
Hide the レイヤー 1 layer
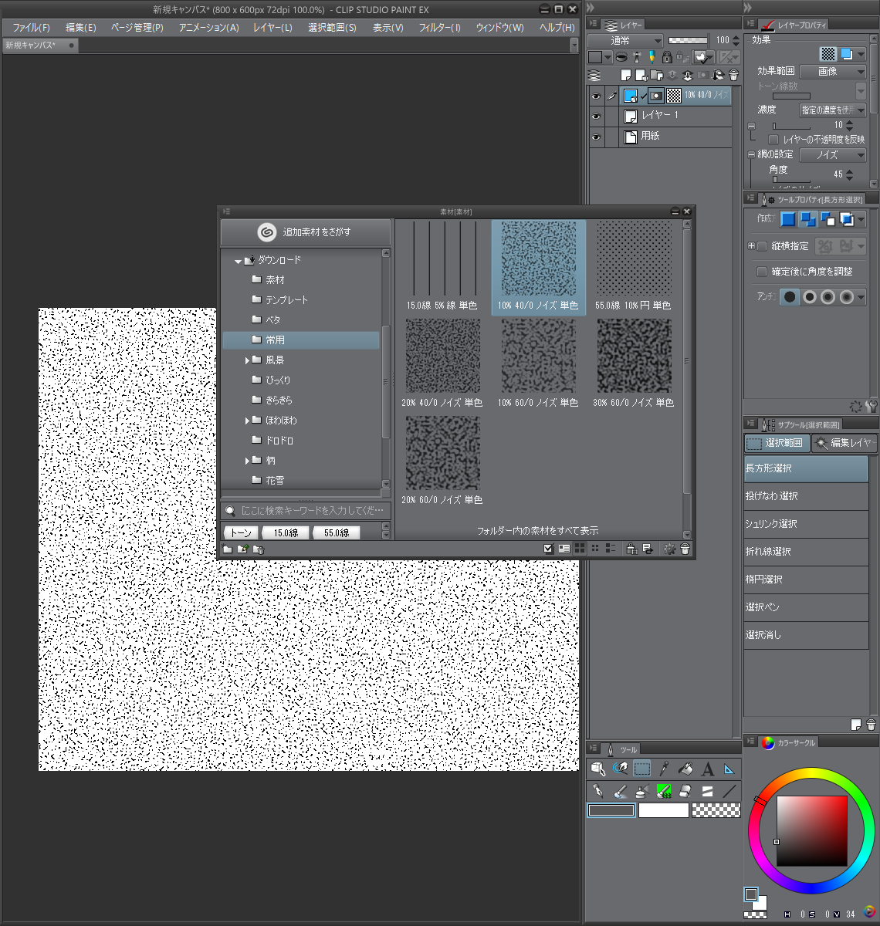[x=596, y=117]
